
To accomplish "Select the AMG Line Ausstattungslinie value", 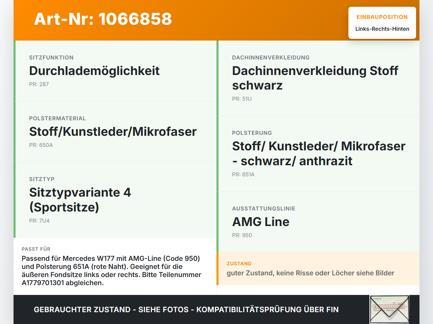I will tap(261, 222).
